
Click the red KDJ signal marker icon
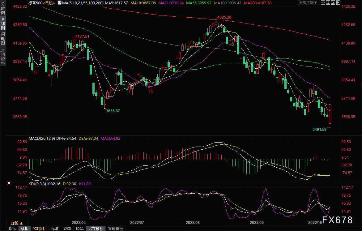coord(9,183)
